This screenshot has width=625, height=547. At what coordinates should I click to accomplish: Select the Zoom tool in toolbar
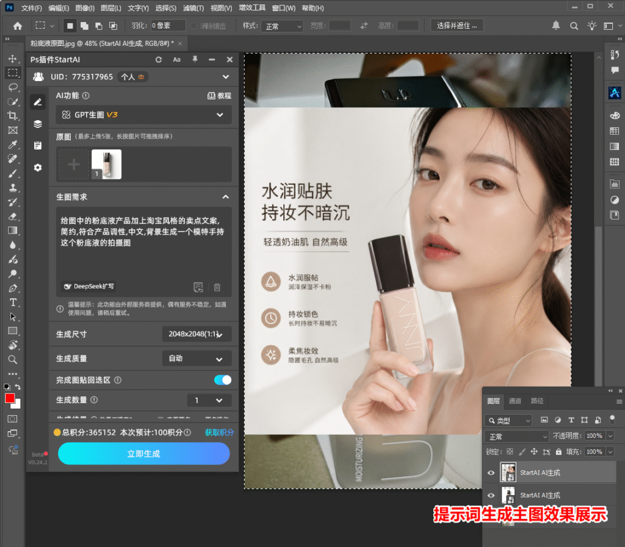coord(13,360)
